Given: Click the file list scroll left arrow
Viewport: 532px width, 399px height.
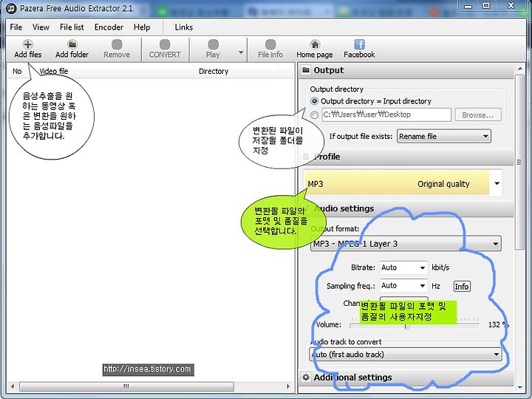Looking at the screenshot, I should tap(13, 386).
